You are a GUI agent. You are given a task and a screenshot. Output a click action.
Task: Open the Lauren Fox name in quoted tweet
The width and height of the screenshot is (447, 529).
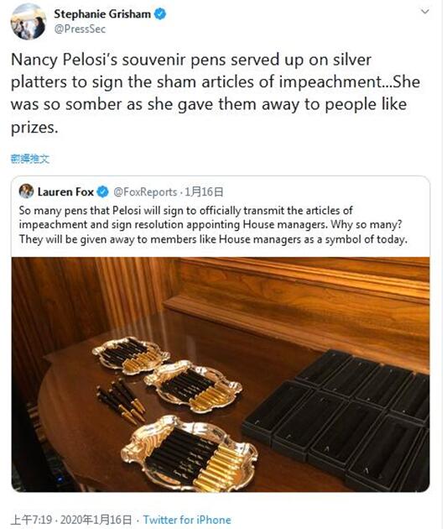65,191
